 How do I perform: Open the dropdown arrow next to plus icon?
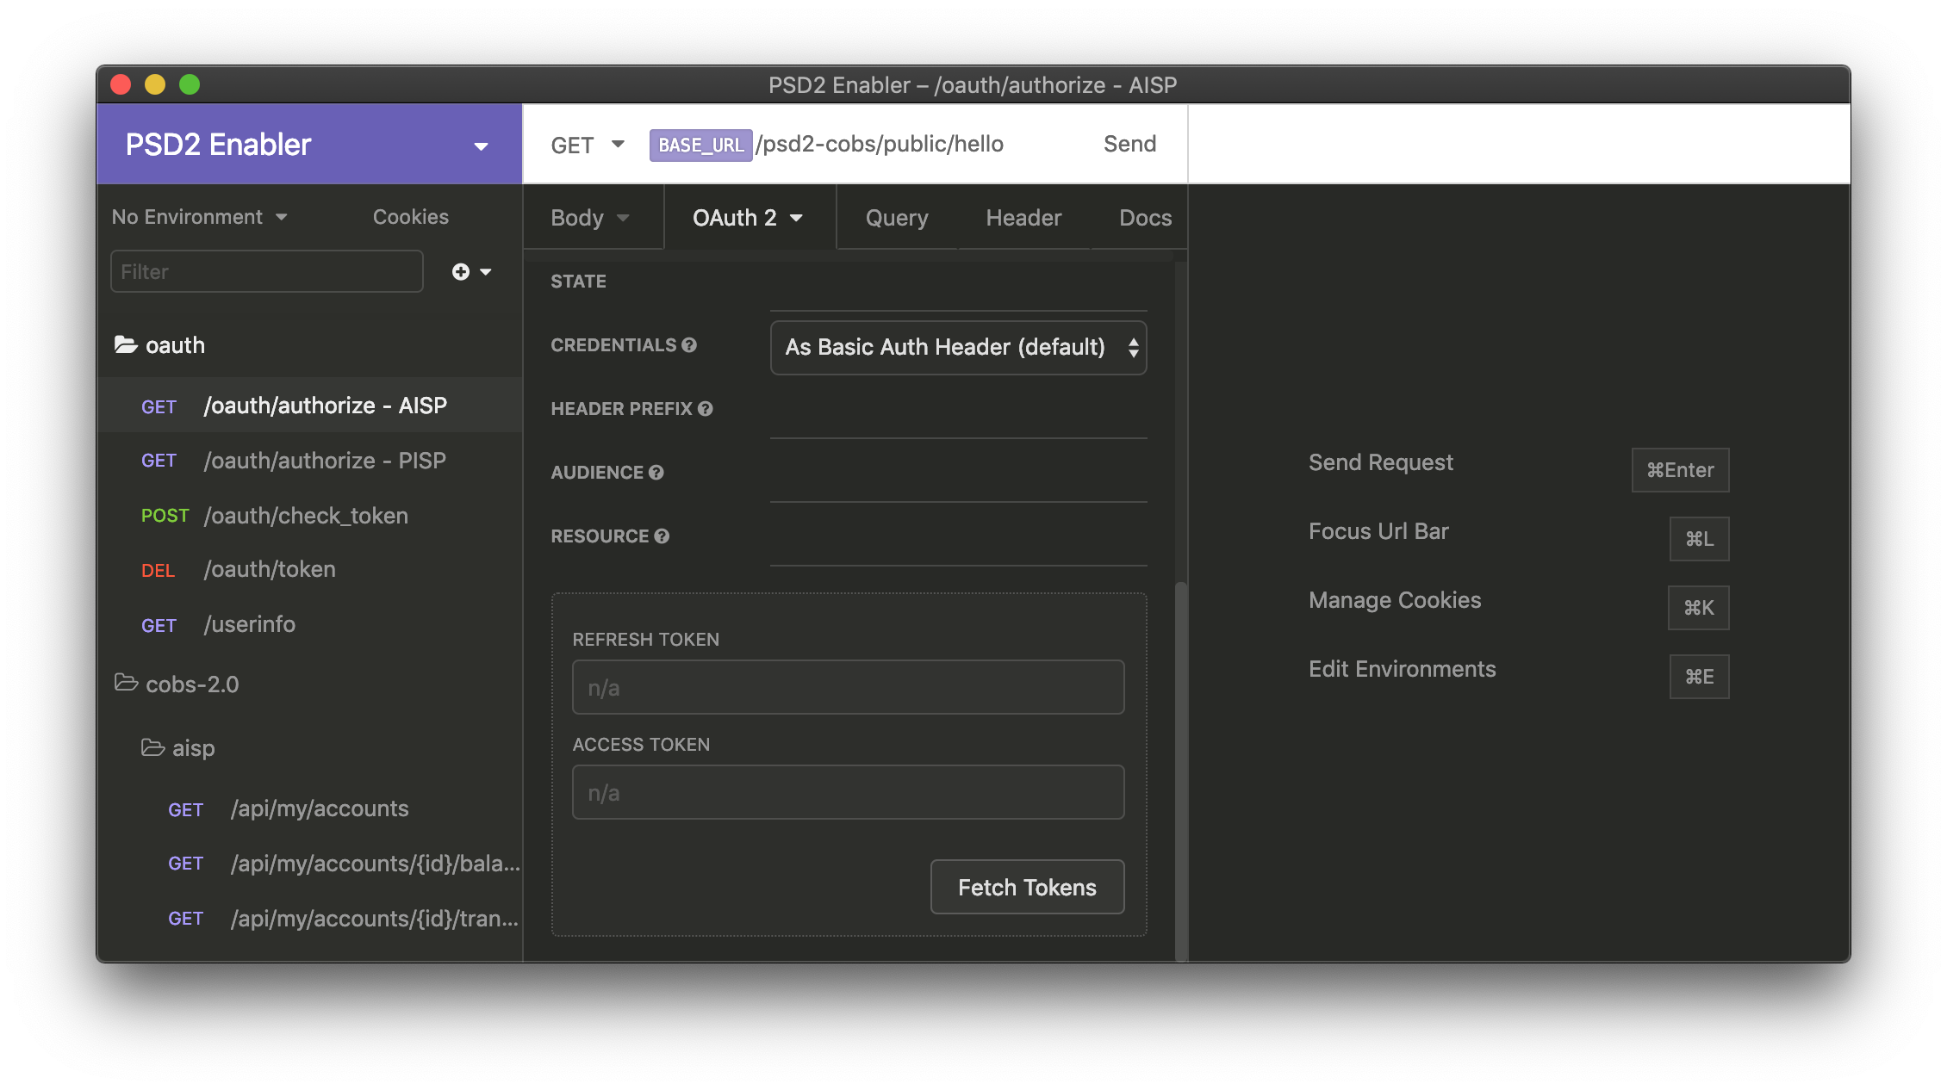coord(486,272)
